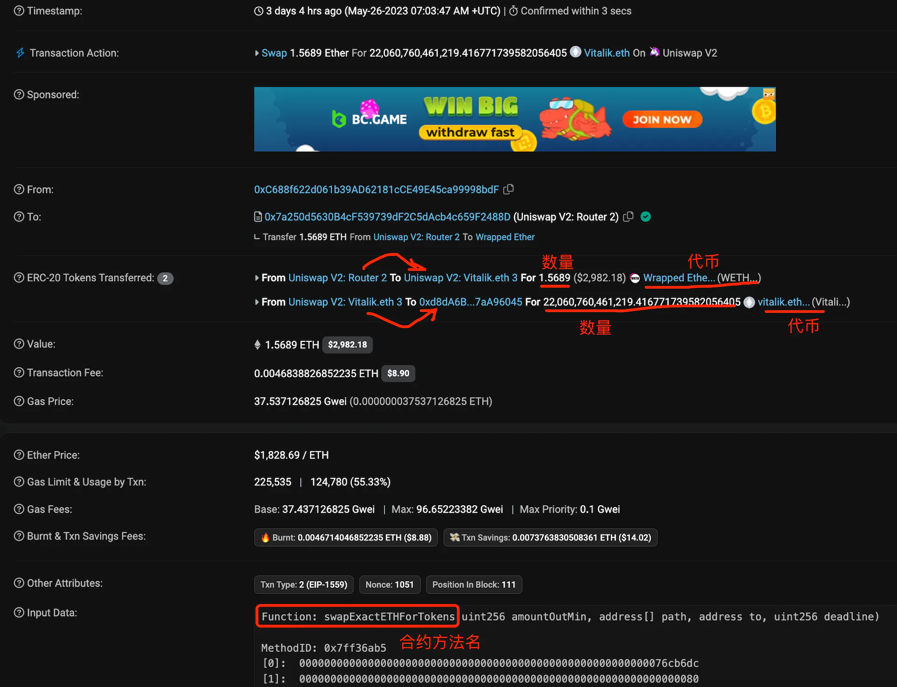The width and height of the screenshot is (897, 687).
Task: Open the From Uniswap V2: Vitalik.eth 3 link in second transfer
Action: pyautogui.click(x=345, y=302)
